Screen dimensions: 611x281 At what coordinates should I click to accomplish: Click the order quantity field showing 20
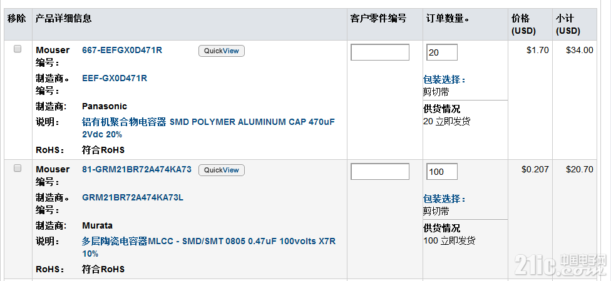tap(442, 52)
